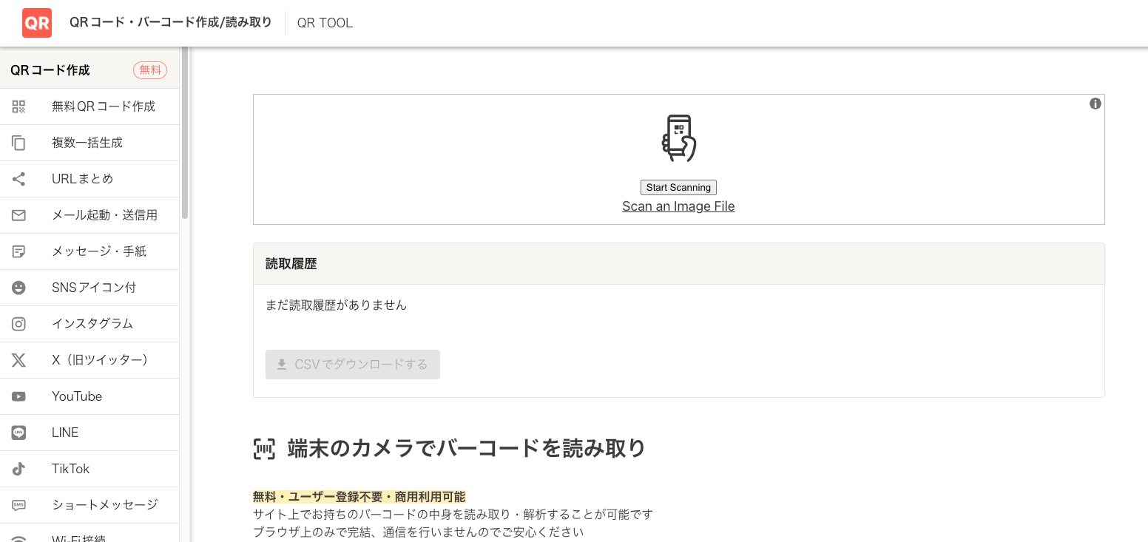Click the phone scanning illustration icon
Viewport: 1148px width, 542px height.
tap(678, 138)
